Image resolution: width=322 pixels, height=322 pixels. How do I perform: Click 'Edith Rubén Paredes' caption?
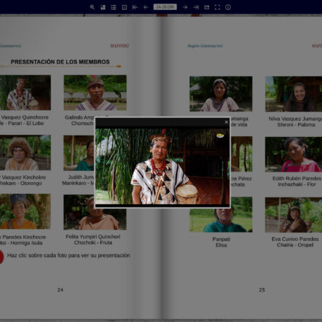[x=297, y=178]
